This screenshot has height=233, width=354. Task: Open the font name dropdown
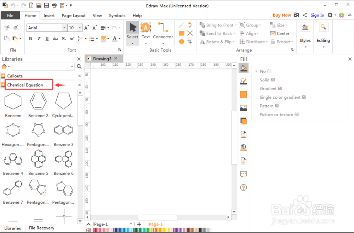click(64, 28)
